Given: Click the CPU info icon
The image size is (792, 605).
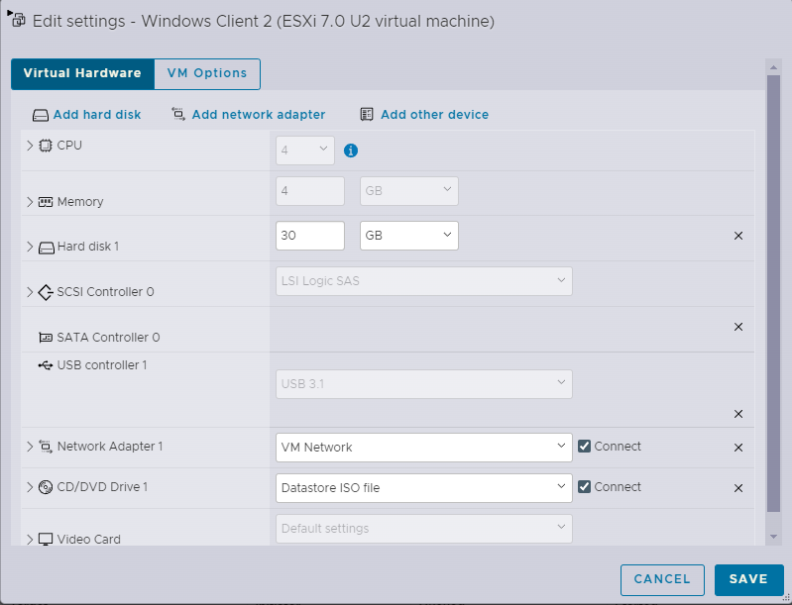Looking at the screenshot, I should coord(351,151).
